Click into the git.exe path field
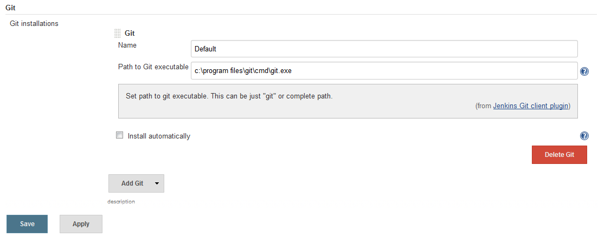This screenshot has width=598, height=237. coord(384,71)
